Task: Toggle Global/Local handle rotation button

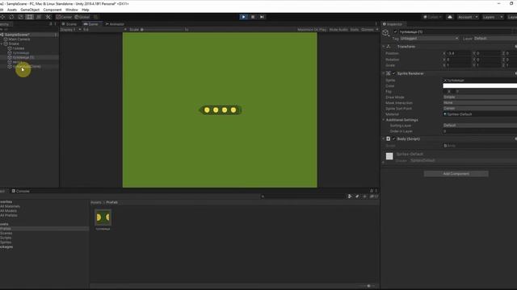Action: click(82, 17)
